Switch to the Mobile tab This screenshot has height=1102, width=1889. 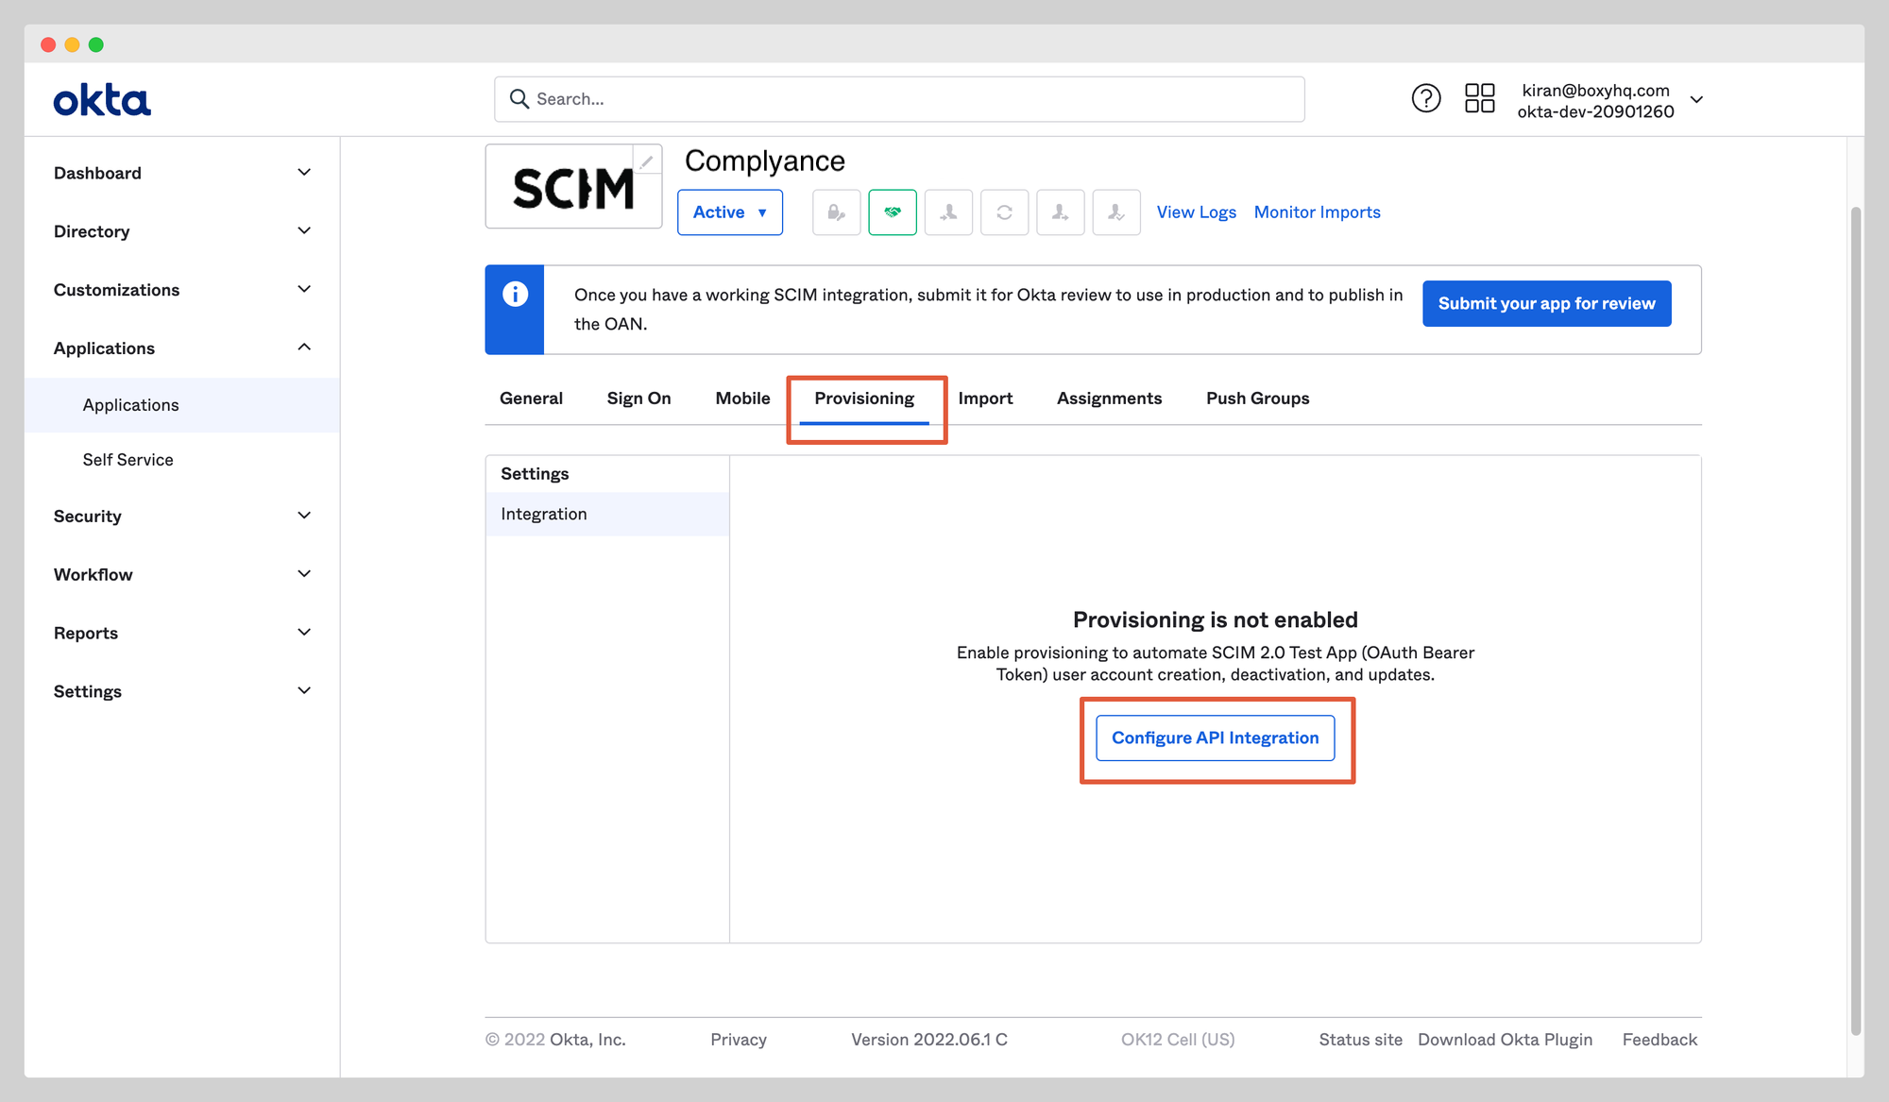pyautogui.click(x=742, y=398)
